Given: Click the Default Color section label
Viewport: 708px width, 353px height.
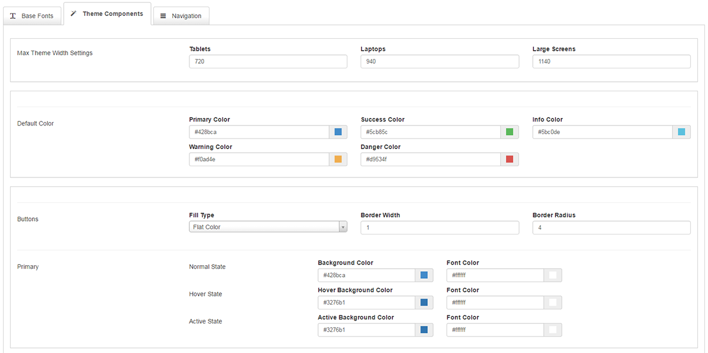Looking at the screenshot, I should (x=35, y=124).
